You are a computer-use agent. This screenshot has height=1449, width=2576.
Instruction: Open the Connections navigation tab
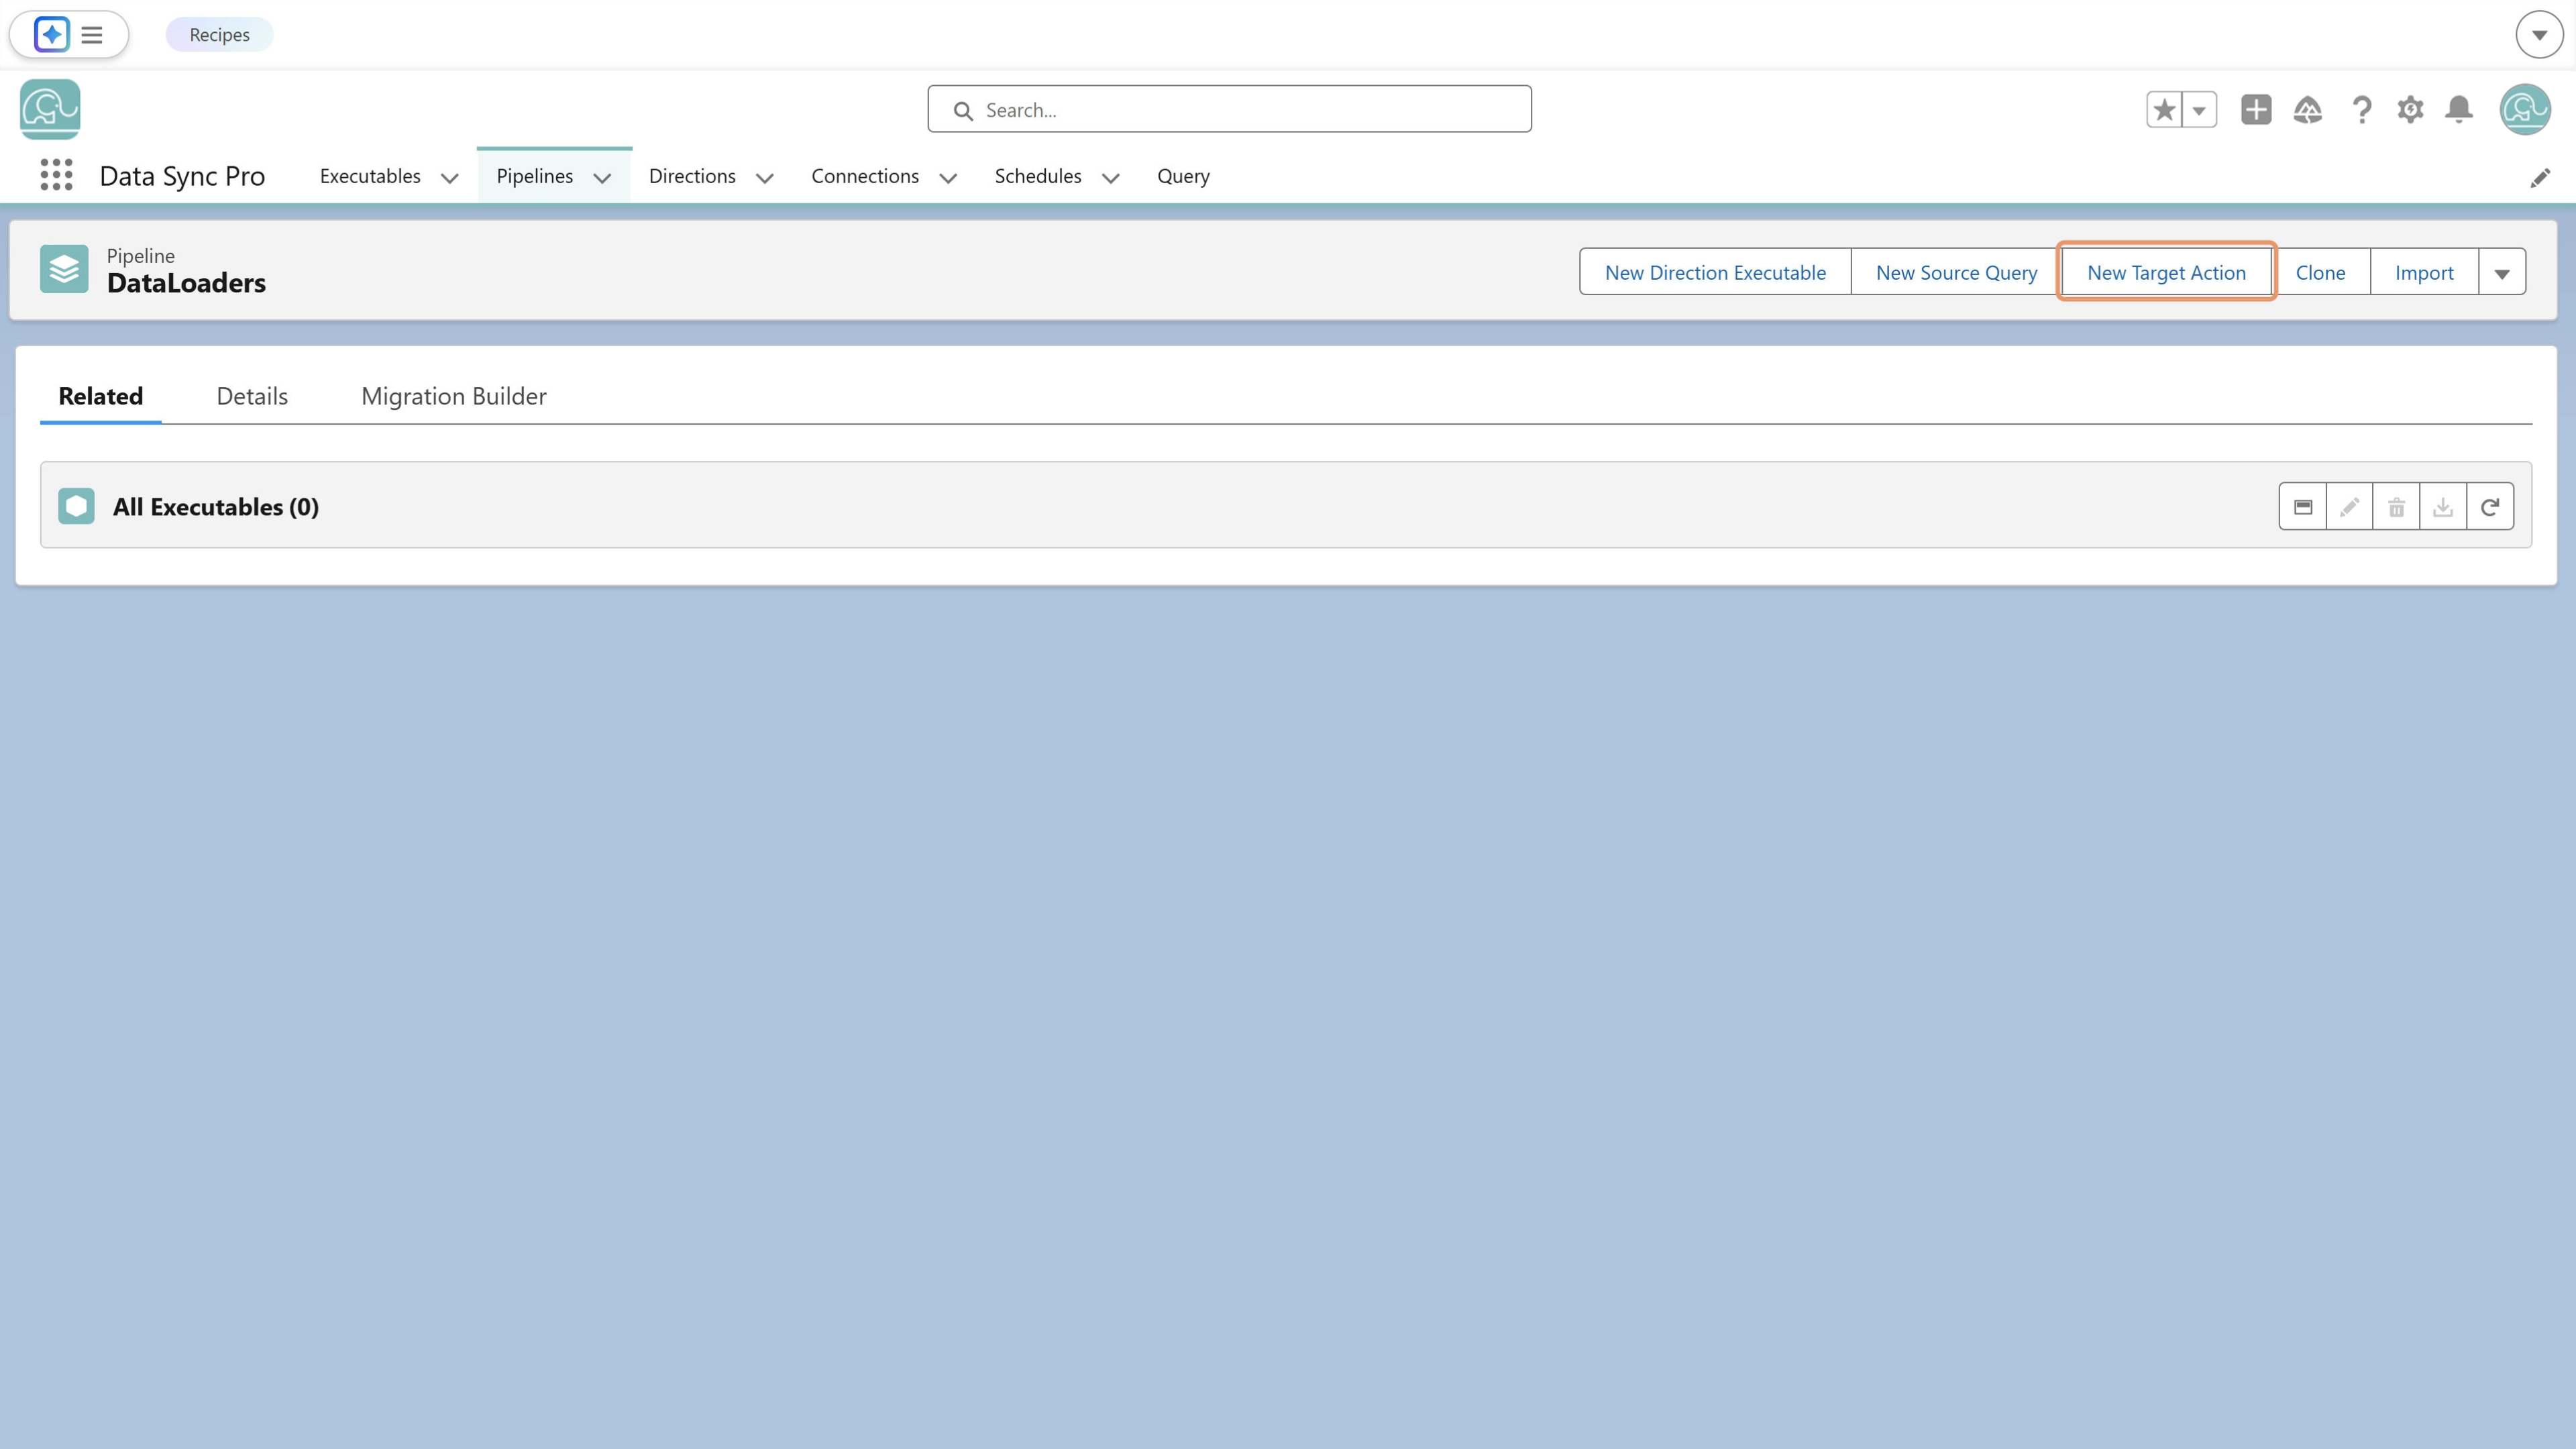[x=865, y=176]
